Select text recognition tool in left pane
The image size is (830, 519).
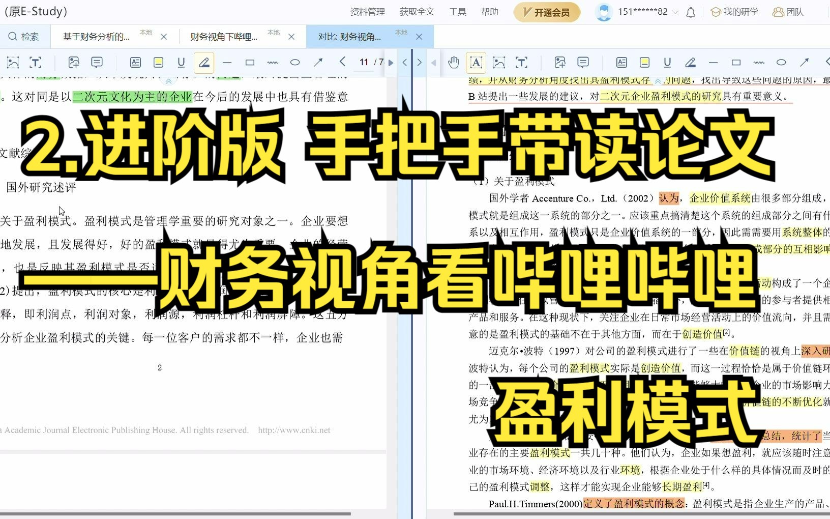[x=36, y=63]
